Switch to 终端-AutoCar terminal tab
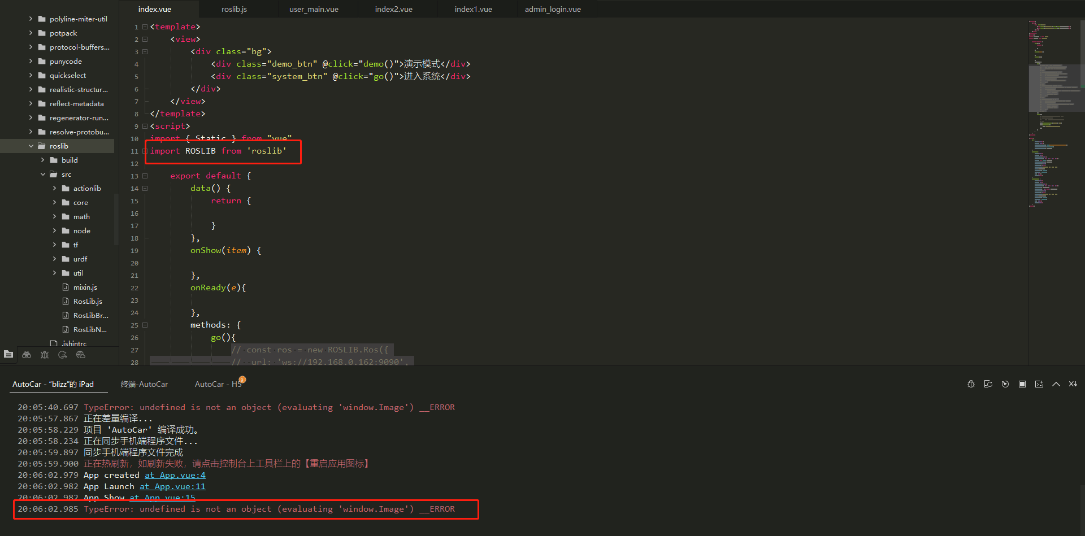Viewport: 1085px width, 536px height. click(x=144, y=384)
